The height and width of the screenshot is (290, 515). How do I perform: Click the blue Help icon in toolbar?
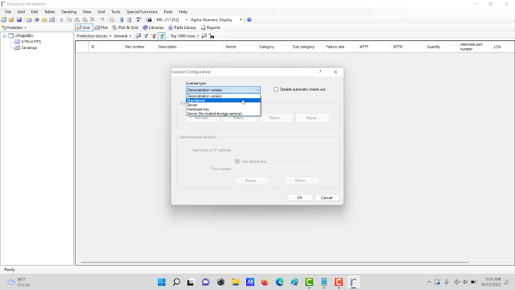click(249, 19)
